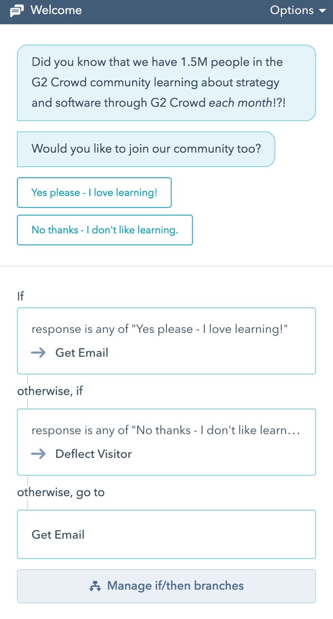
Task: Click the branch icon on Manage button
Action: tap(95, 586)
